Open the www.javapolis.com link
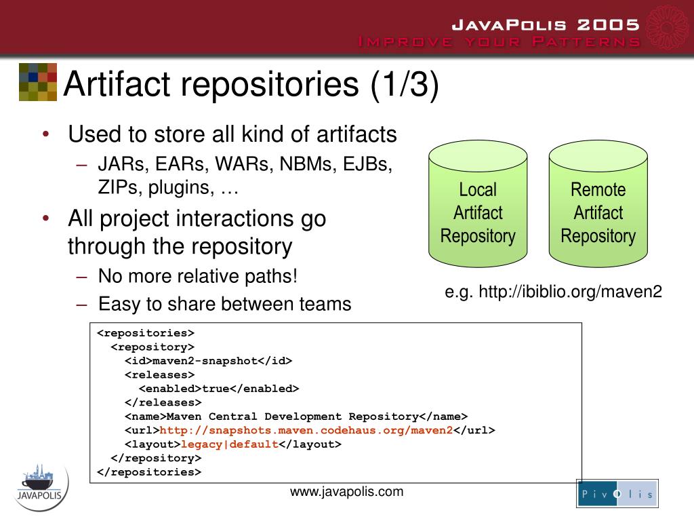Viewport: 694px width, 521px height. (346, 492)
